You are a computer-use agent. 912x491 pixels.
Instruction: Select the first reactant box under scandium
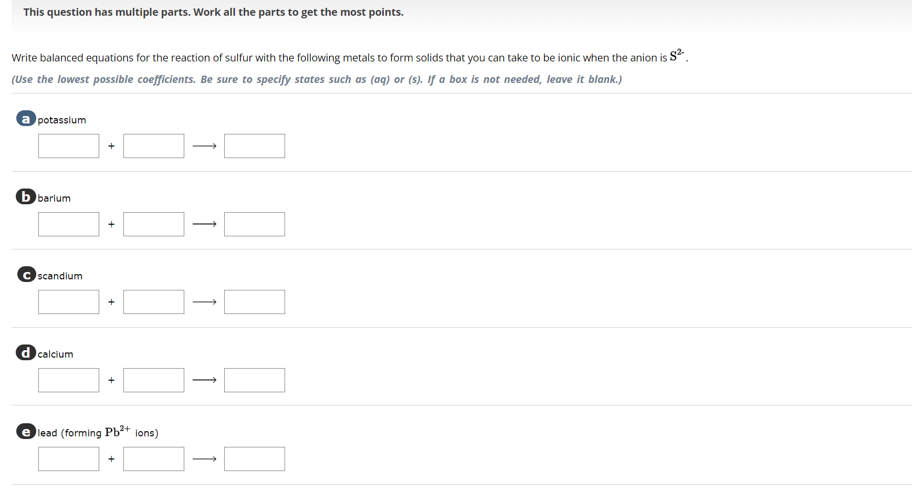tap(68, 301)
